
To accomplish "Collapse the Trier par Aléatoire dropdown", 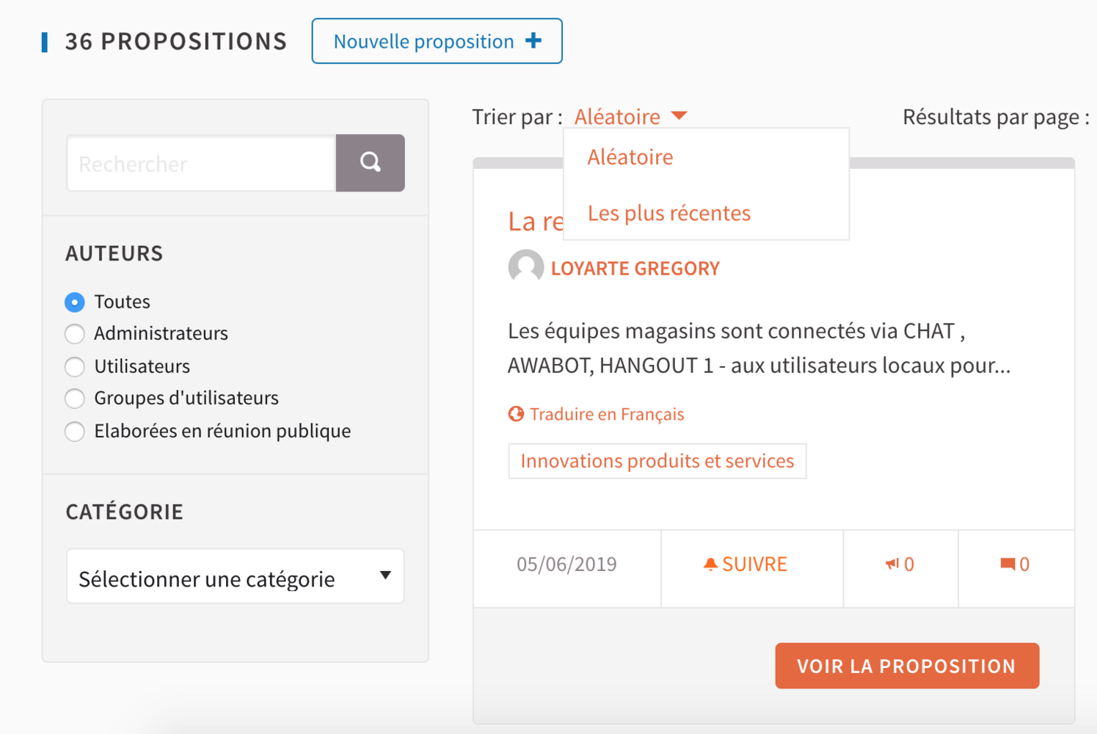I will 630,117.
